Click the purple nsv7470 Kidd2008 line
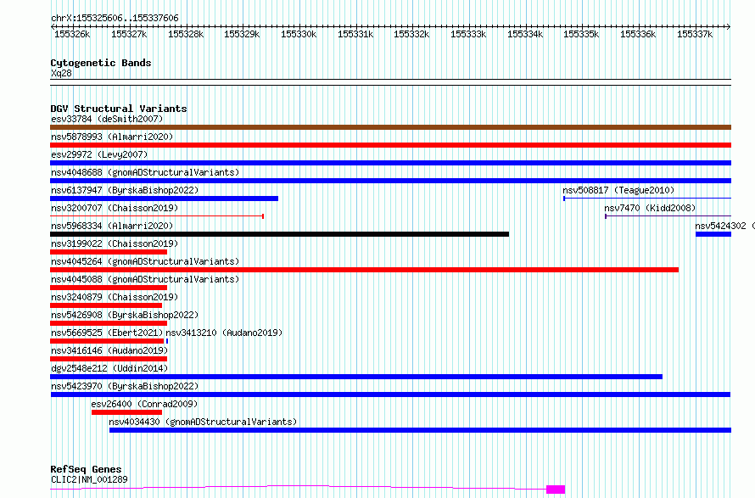 (x=668, y=215)
